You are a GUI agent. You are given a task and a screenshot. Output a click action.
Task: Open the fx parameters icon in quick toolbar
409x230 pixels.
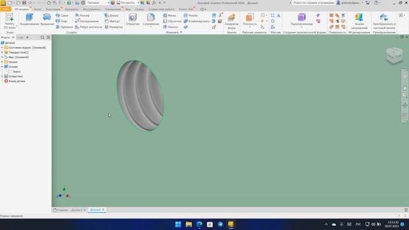[x=154, y=3]
